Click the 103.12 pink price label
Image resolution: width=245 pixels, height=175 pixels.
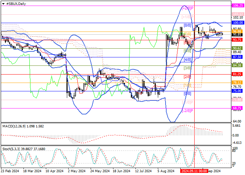pos(237,14)
